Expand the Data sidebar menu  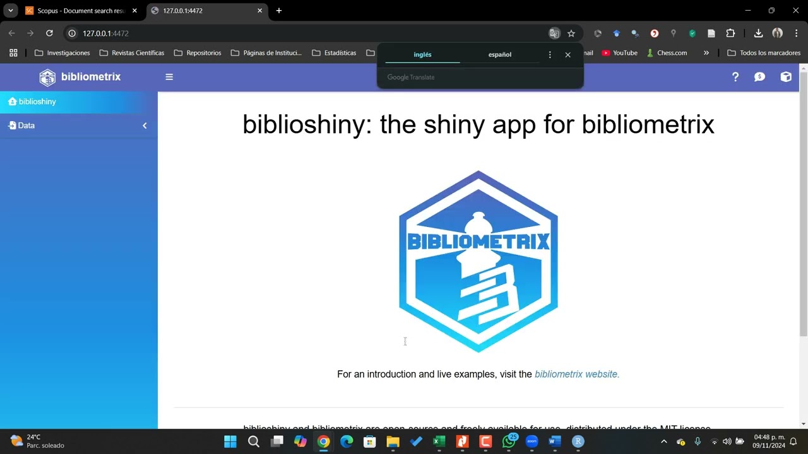point(78,125)
